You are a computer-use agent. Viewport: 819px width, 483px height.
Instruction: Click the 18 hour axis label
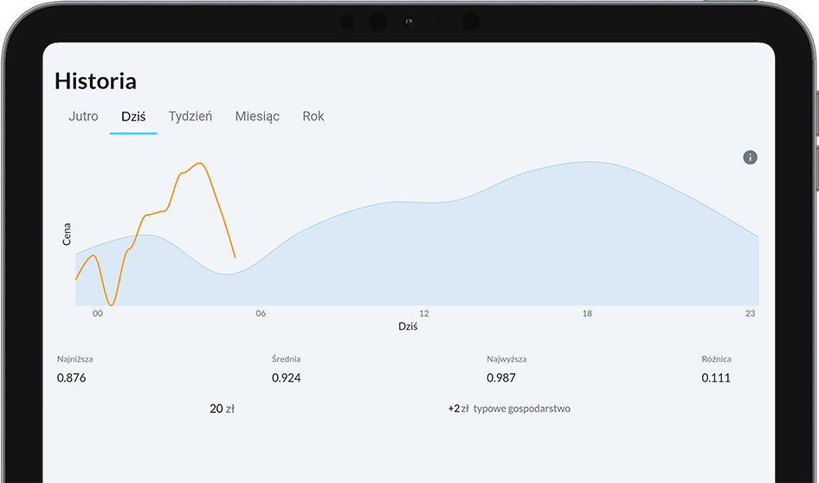tap(587, 313)
